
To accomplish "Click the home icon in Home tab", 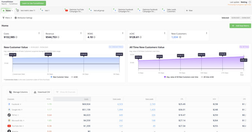I will pos(4,11).
